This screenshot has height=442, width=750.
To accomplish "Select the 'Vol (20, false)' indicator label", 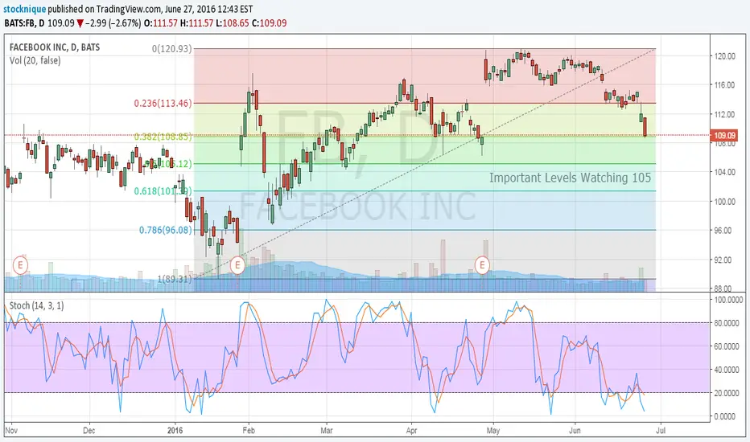I will tap(35, 61).
